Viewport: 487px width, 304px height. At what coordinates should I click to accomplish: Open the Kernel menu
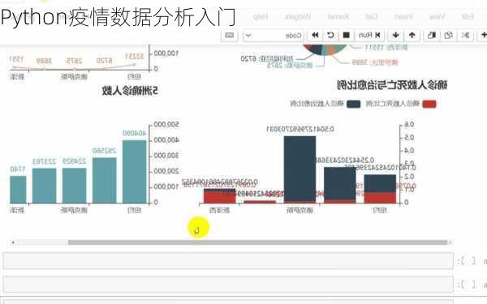(x=338, y=16)
